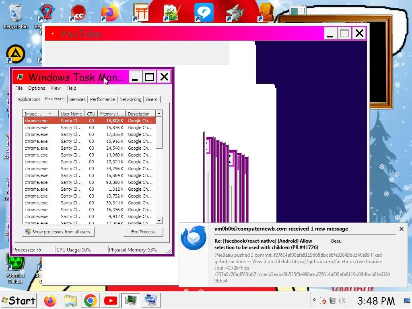Show hidden system tray icons
This screenshot has height=309, width=412.
pyautogui.click(x=314, y=300)
